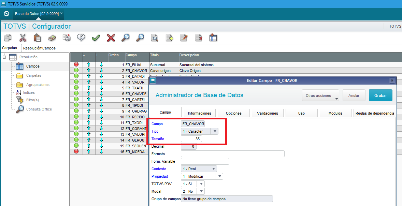Open Consulta Office in the tree
Viewport: 402px width, 206px height.
click(39, 109)
